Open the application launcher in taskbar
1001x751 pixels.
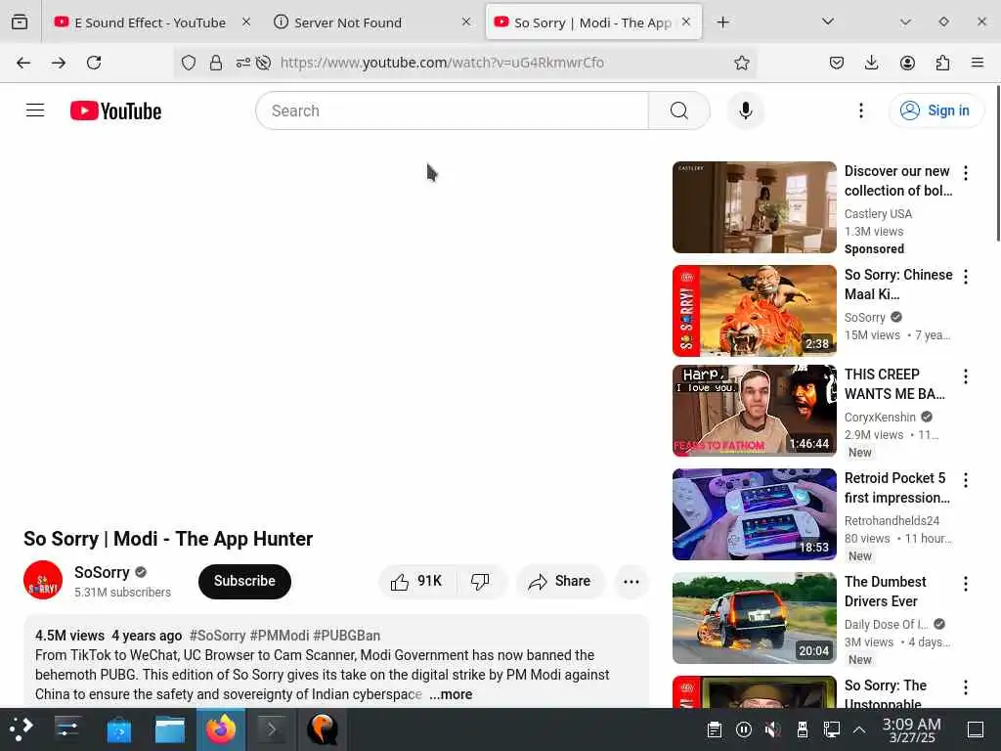click(21, 729)
